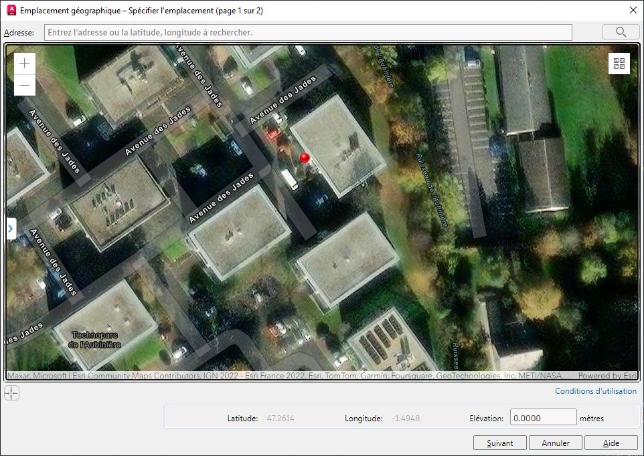This screenshot has width=644, height=456.
Task: Click the red location pin on map
Action: (305, 160)
